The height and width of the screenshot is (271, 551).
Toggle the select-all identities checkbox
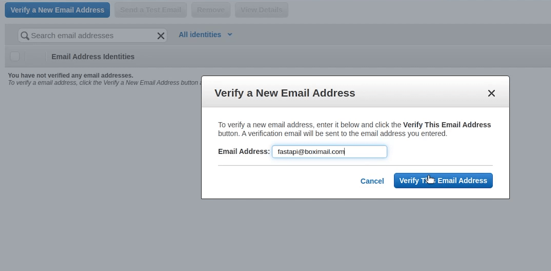[15, 56]
